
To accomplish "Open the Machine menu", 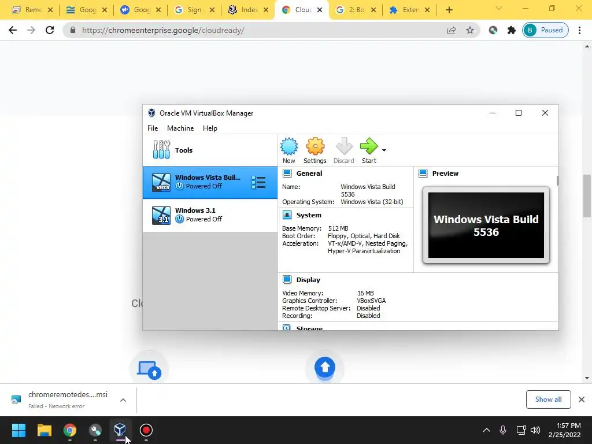I will point(180,128).
